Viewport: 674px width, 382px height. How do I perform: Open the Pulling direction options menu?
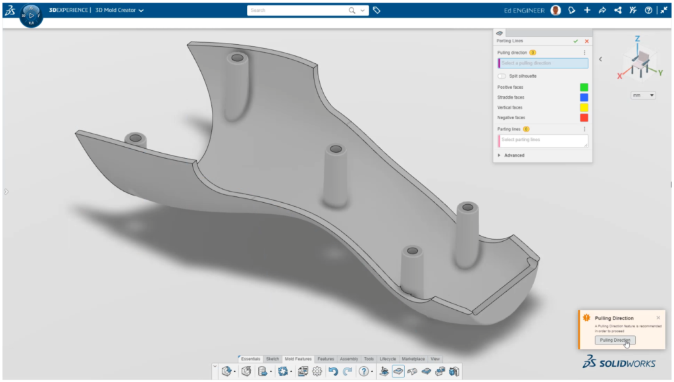click(x=584, y=52)
